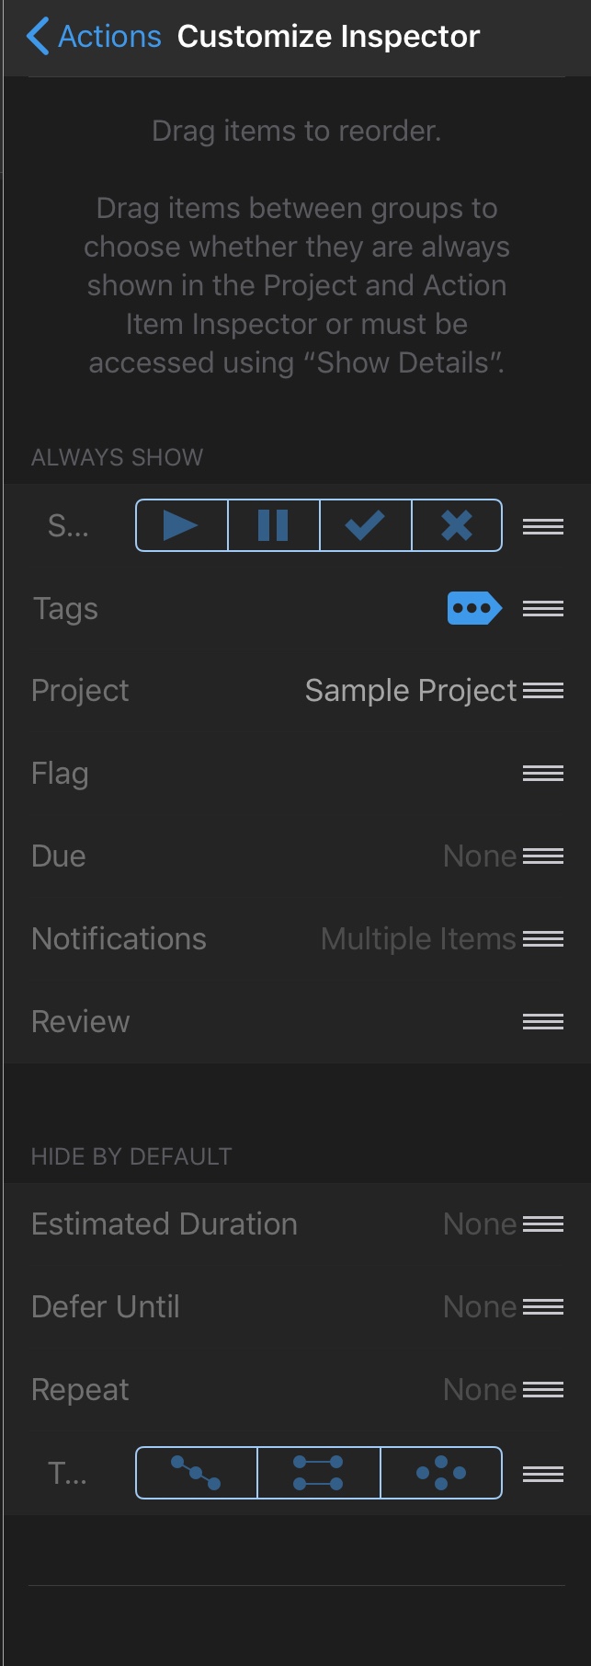Click the blue Tags ellipsis icon
591x1666 pixels.
(x=474, y=608)
